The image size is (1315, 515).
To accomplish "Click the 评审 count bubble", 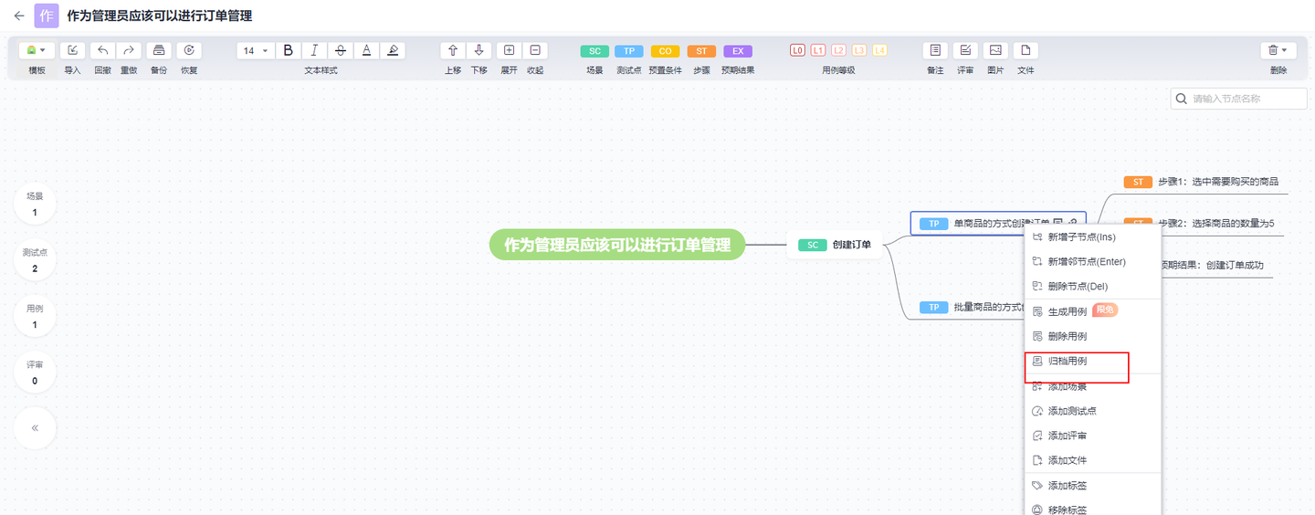I will pos(35,372).
